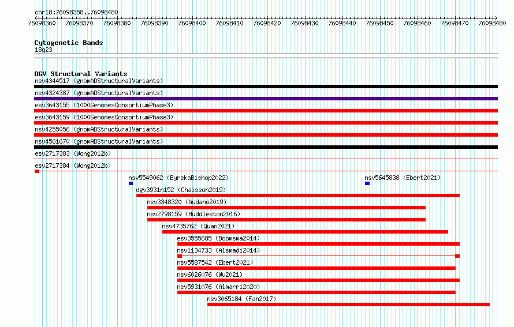Click the black bar of nsv4561670

click(266, 147)
